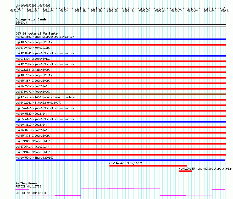Click the nsv526238 (Shaikh2009) label
This screenshot has width=233, height=199.
click(33, 70)
